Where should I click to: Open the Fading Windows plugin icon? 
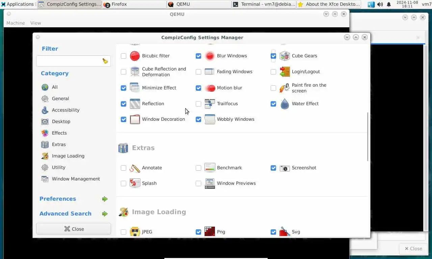210,72
